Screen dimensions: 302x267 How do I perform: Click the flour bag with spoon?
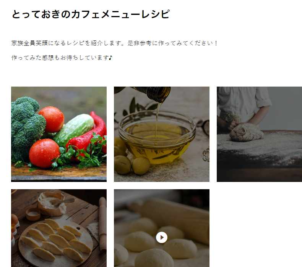tap(52, 204)
